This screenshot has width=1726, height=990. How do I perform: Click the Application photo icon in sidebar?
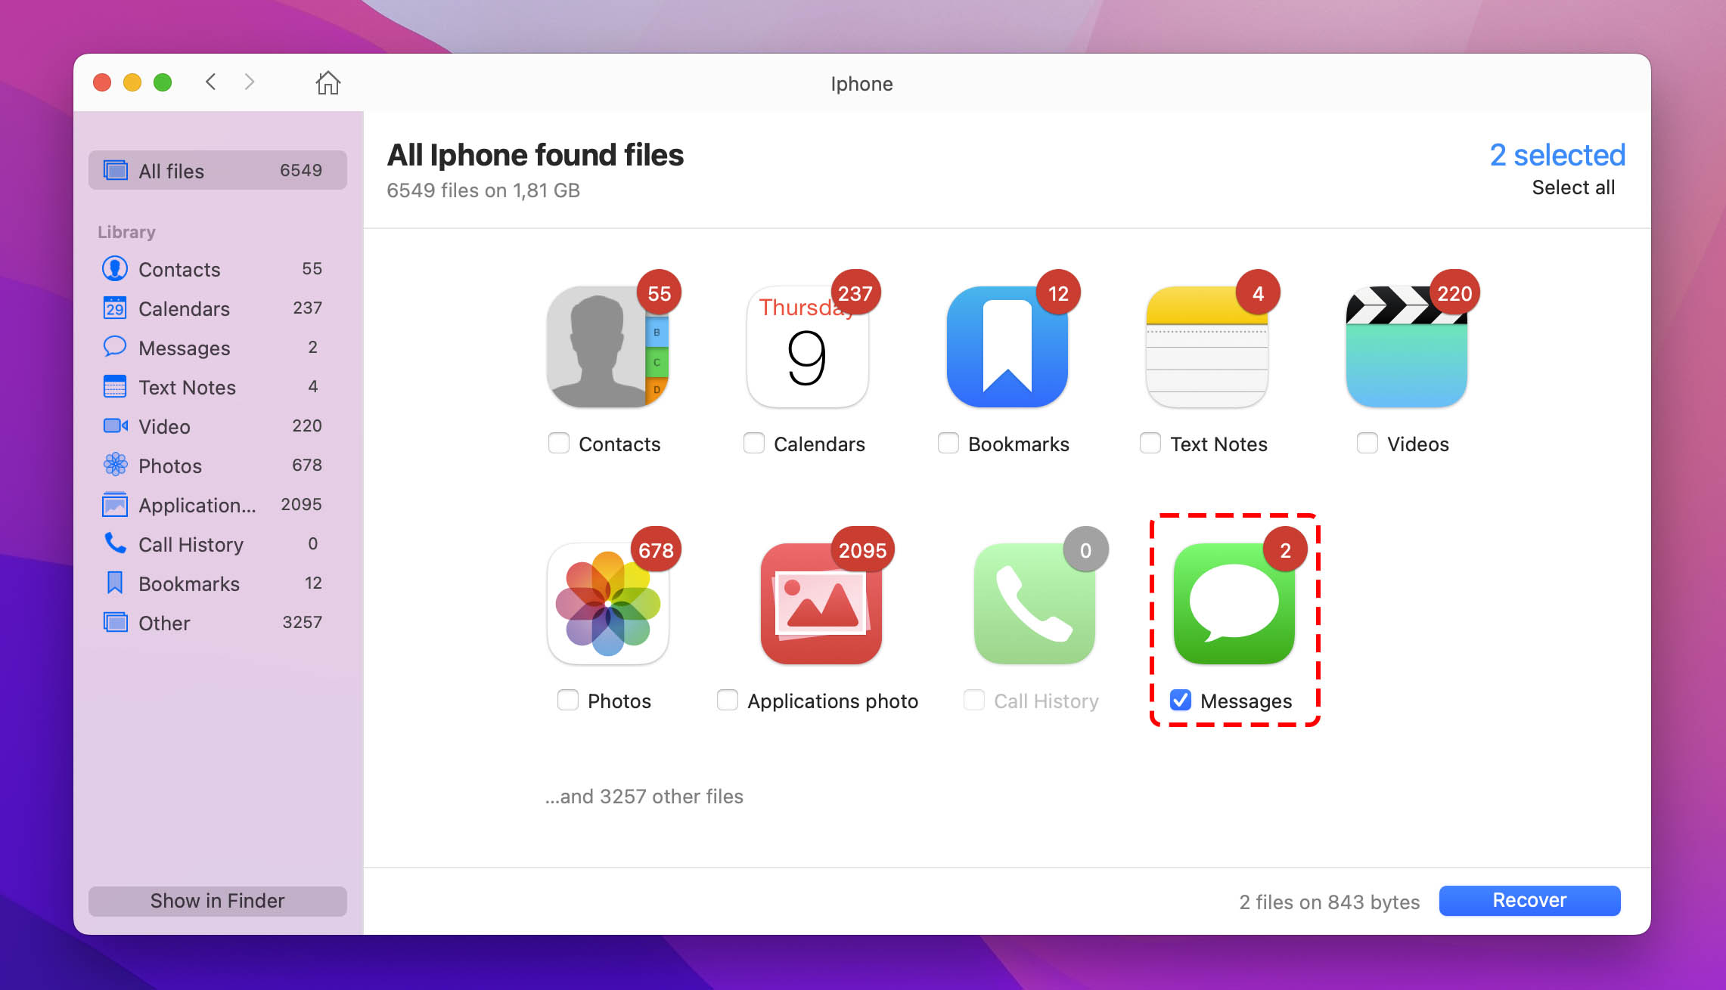pos(115,504)
